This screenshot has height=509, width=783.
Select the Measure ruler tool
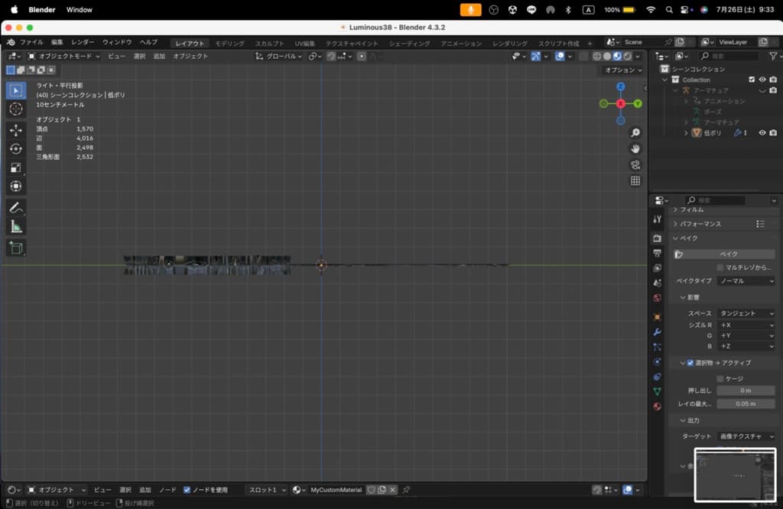point(16,227)
